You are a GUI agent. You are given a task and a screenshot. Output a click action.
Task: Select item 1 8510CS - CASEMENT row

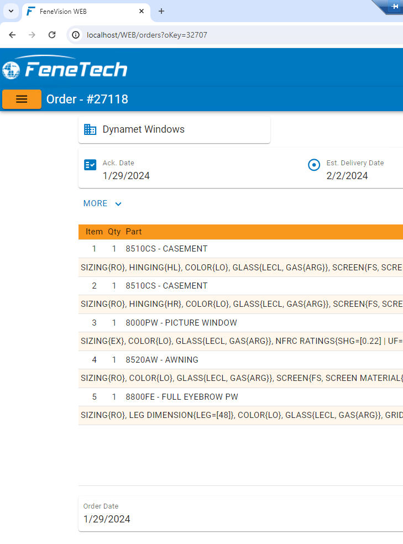(166, 249)
